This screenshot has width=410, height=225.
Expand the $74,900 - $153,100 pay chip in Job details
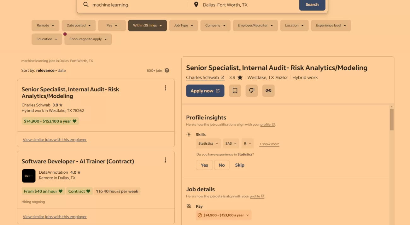click(224, 215)
